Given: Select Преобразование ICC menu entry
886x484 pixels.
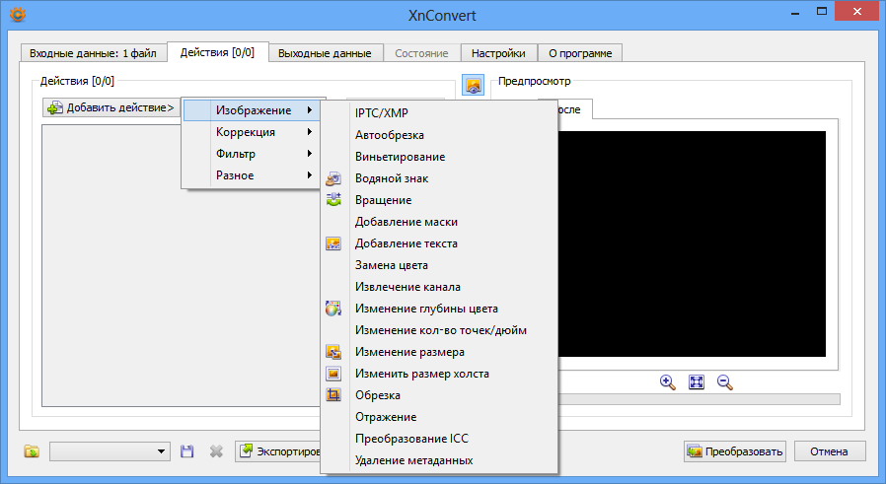Looking at the screenshot, I should pyautogui.click(x=439, y=439).
